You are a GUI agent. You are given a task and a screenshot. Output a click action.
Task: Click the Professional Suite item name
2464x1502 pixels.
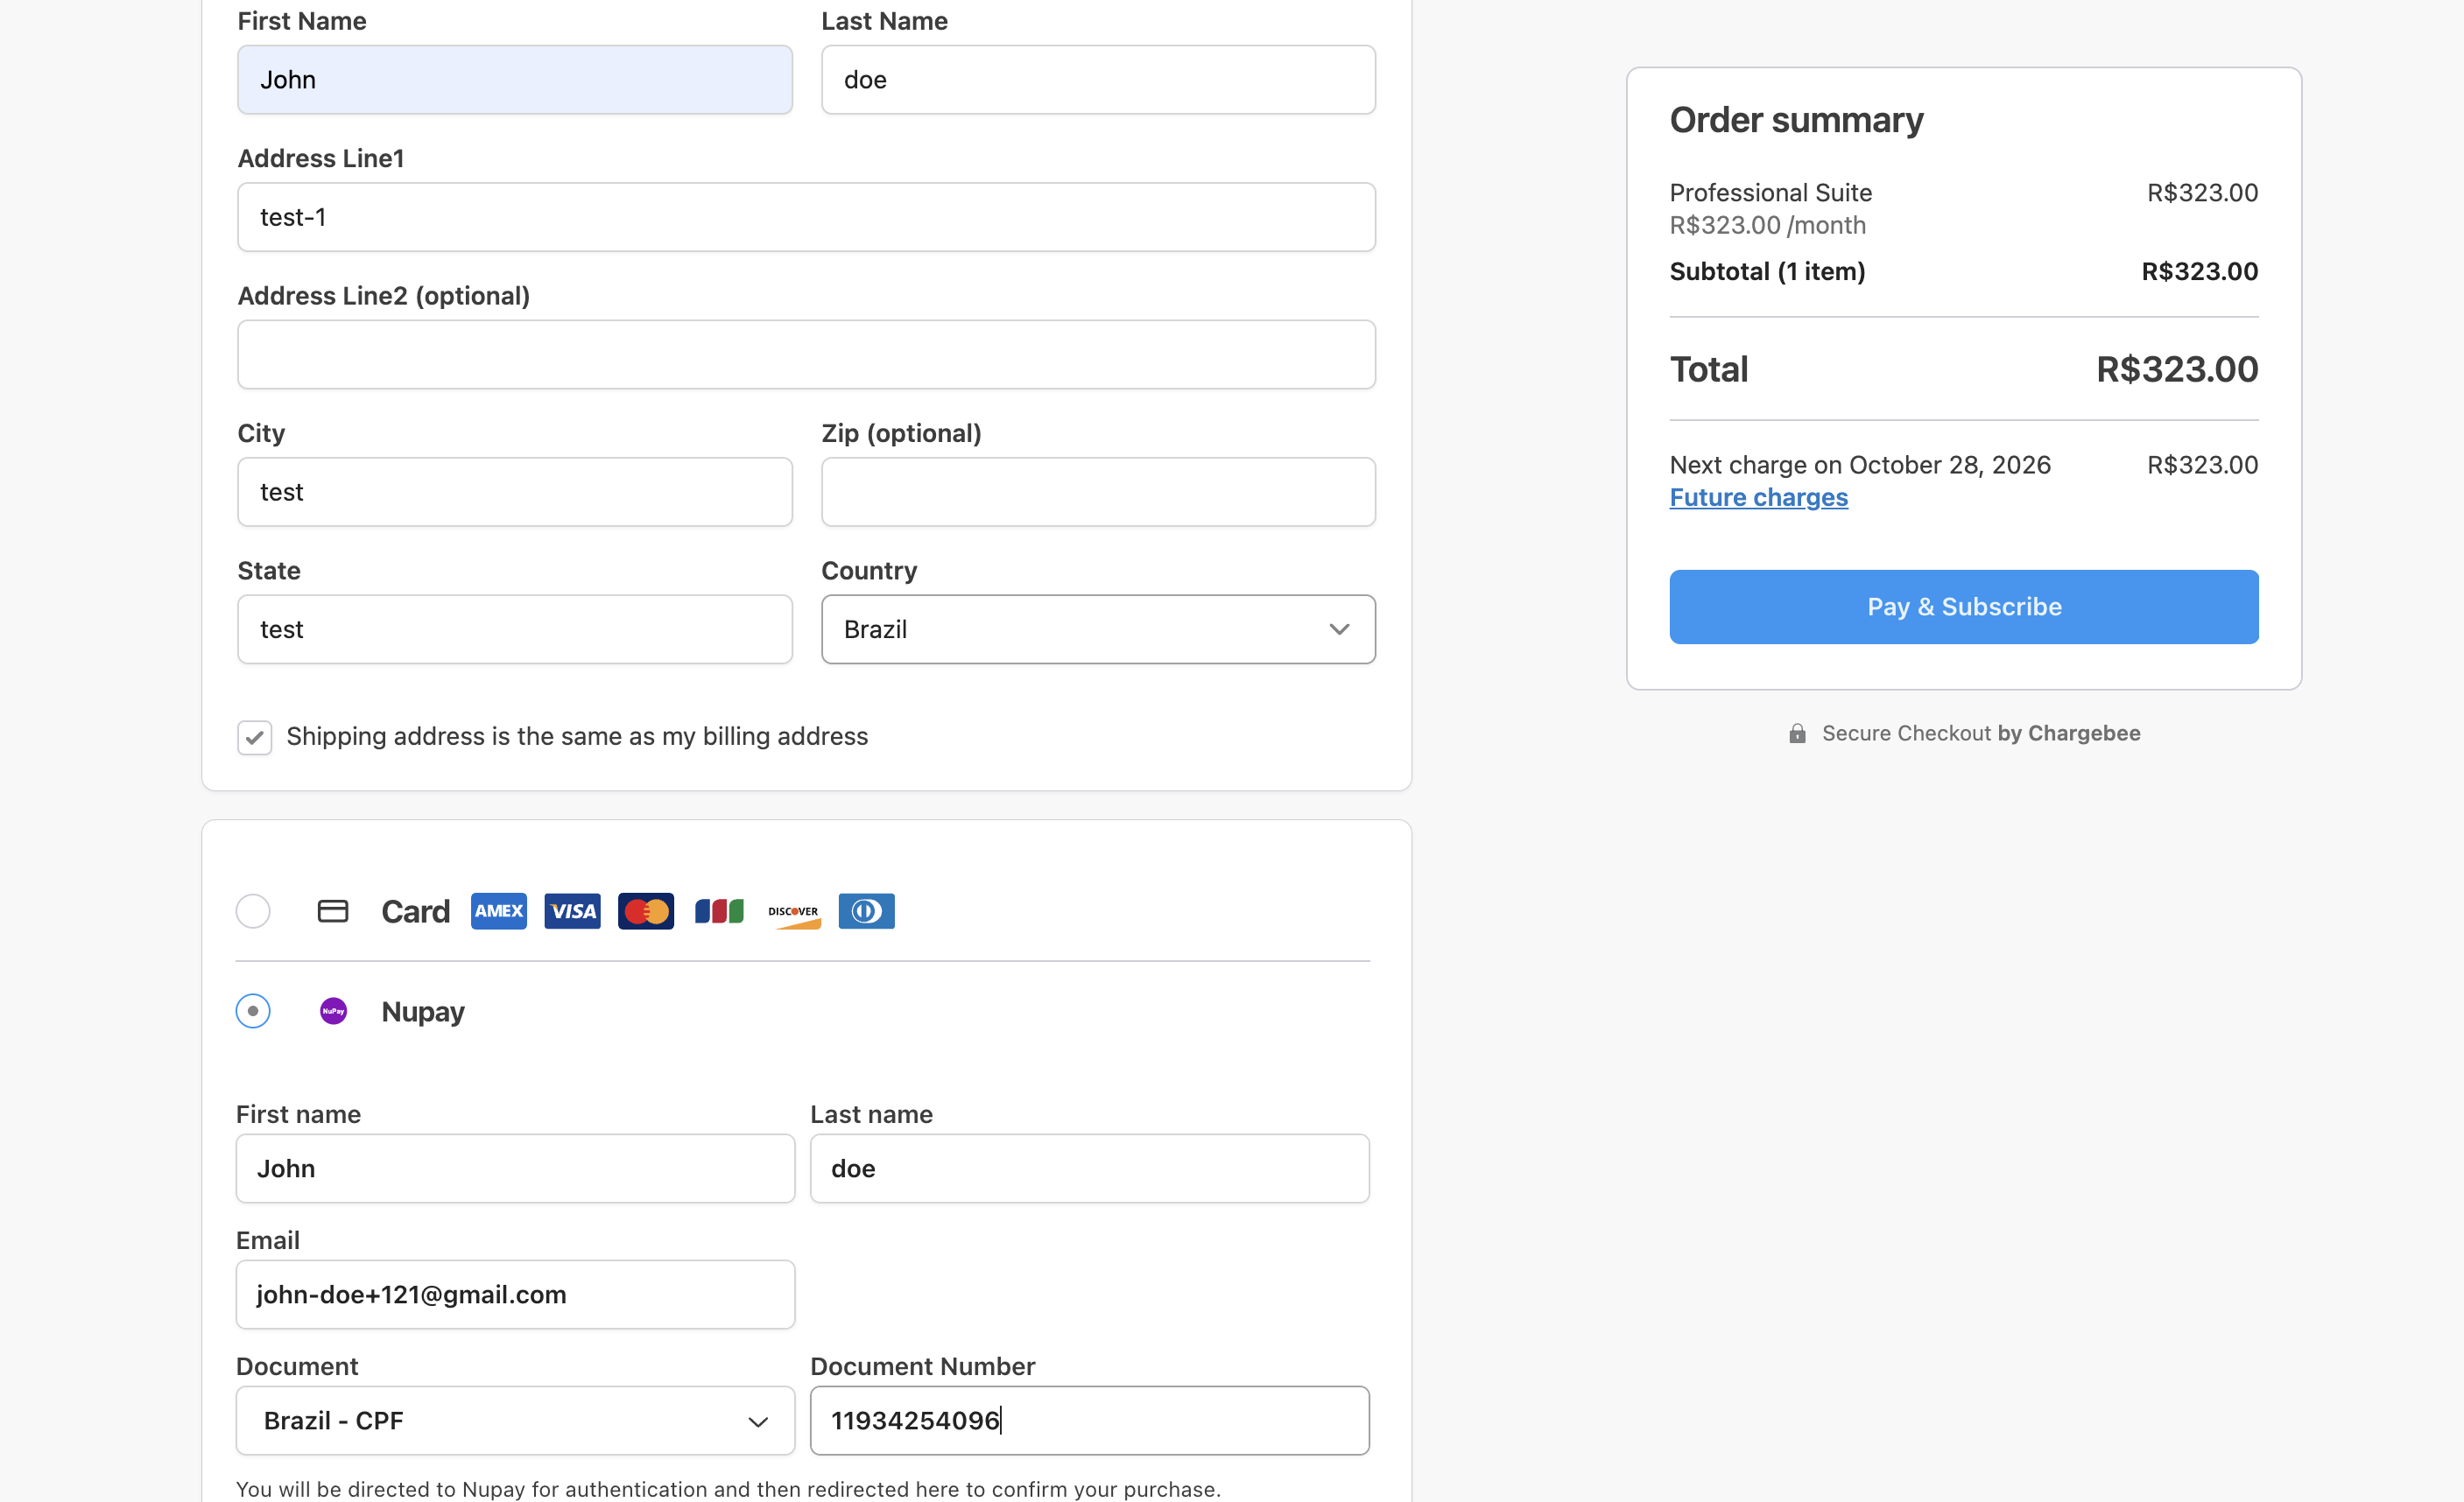[1770, 193]
